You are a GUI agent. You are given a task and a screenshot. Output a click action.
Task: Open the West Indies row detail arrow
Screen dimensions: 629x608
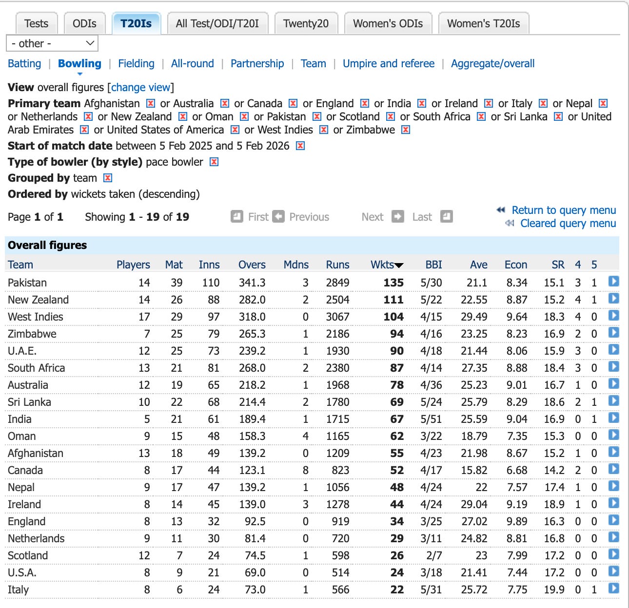pos(614,316)
